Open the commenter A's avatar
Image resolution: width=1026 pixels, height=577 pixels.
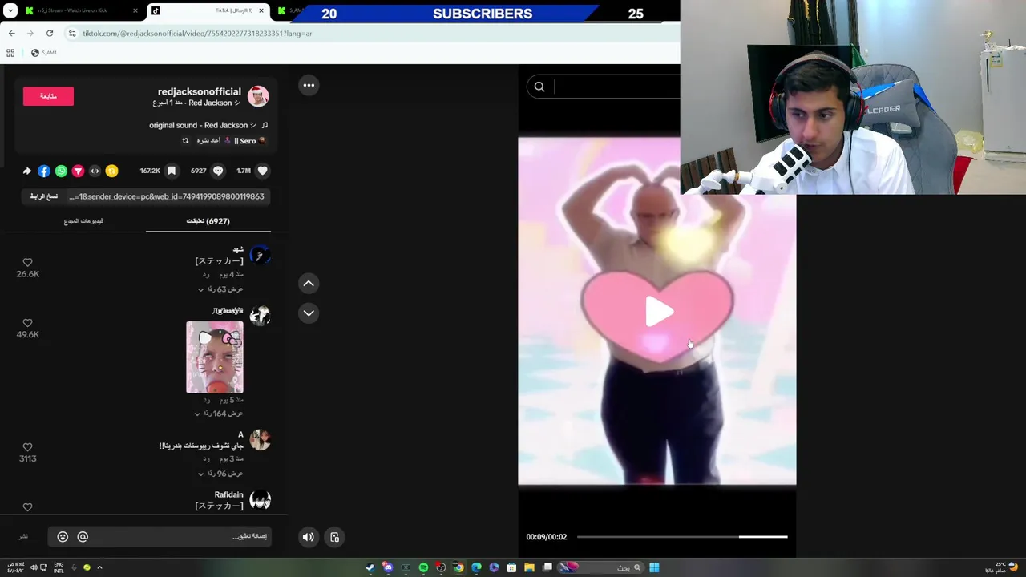click(x=260, y=439)
